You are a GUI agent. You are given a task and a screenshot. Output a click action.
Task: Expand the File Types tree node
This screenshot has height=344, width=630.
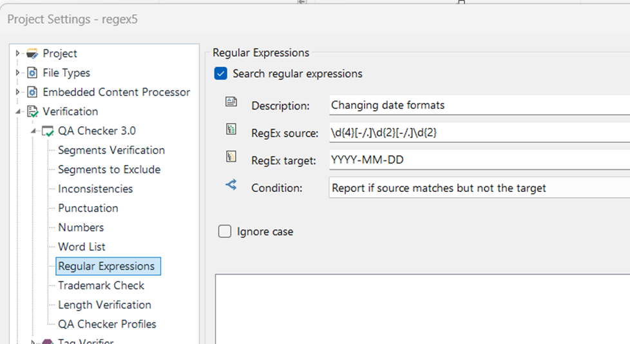pos(18,73)
